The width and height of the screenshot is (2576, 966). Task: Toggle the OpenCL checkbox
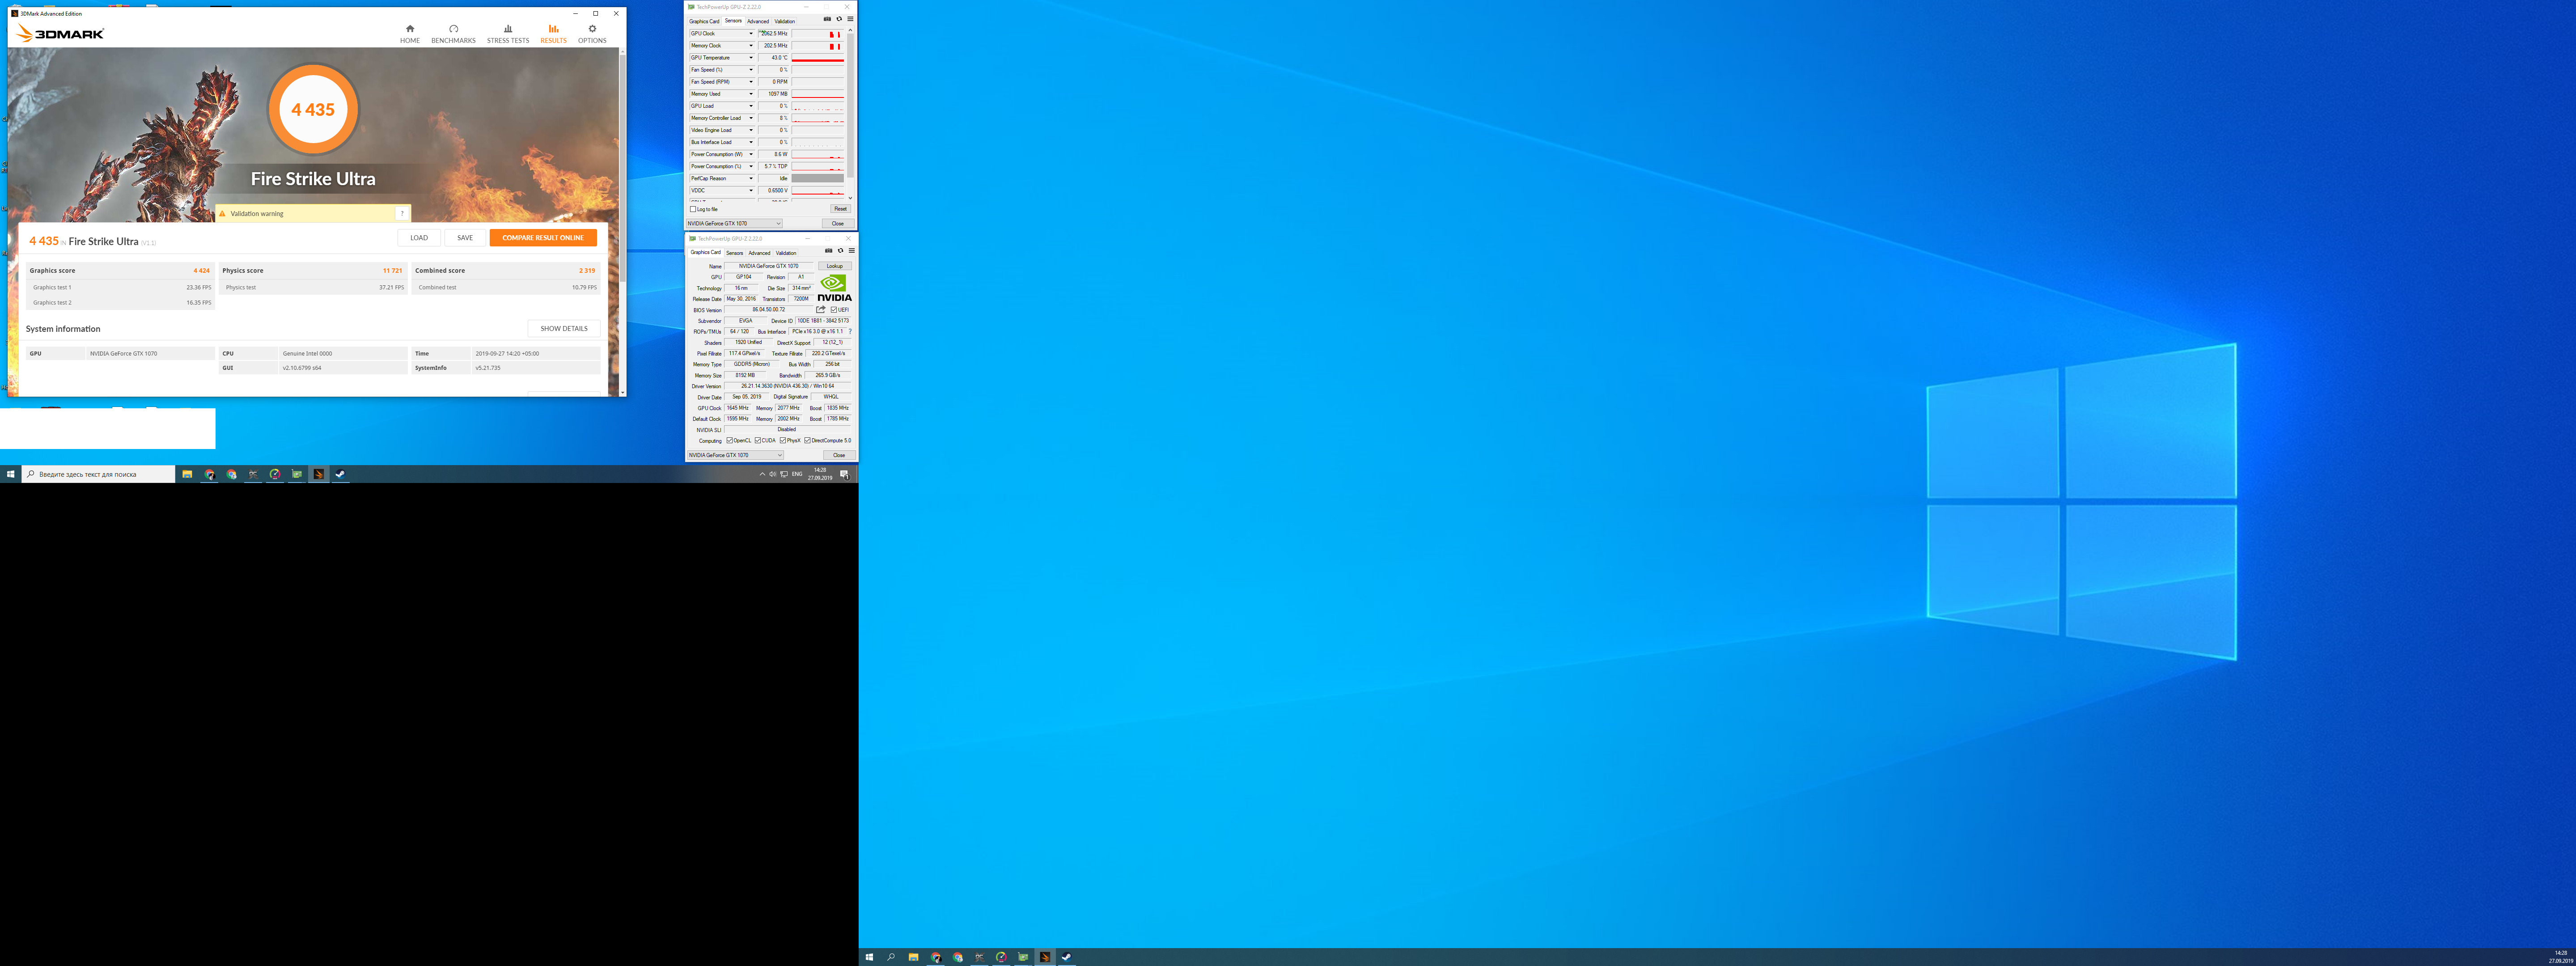coord(729,440)
